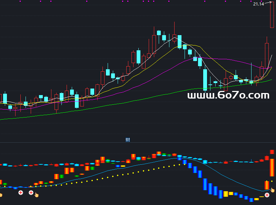The image size is (276, 205).
Task: Click the leftmost red plus signal icon
Action: (x=21, y=193)
